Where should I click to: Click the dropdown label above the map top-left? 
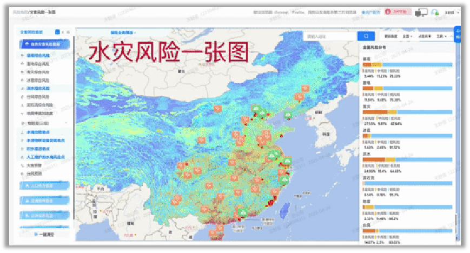click(123, 32)
